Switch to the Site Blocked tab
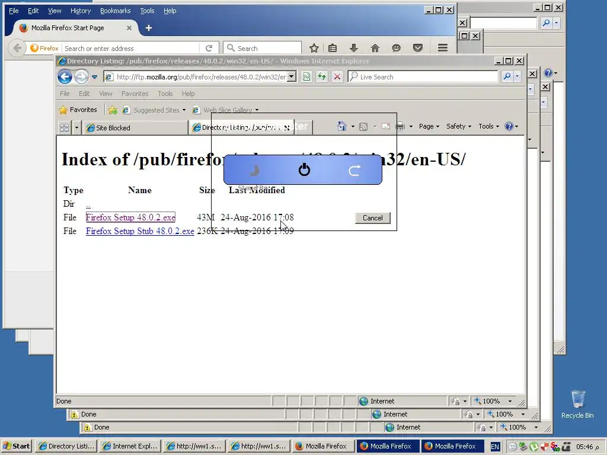Viewport: 607px width, 455px height. pyautogui.click(x=136, y=128)
